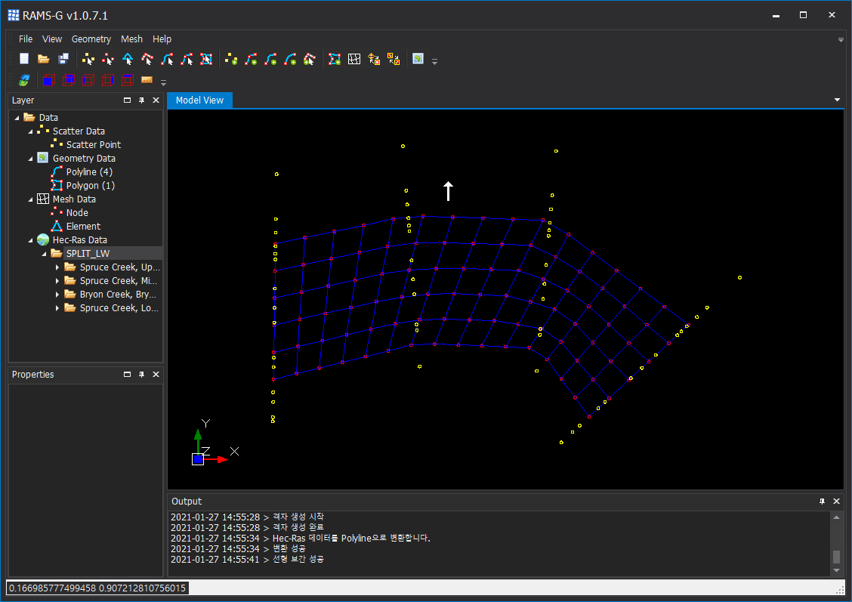The width and height of the screenshot is (852, 602).
Task: Expand the Spruce Creek, Lo... folder
Action: (57, 307)
